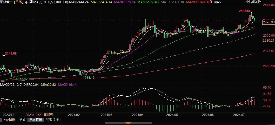The image size is (275, 125).
Task: Switch to the VIP指标 tab
Action: point(9,120)
